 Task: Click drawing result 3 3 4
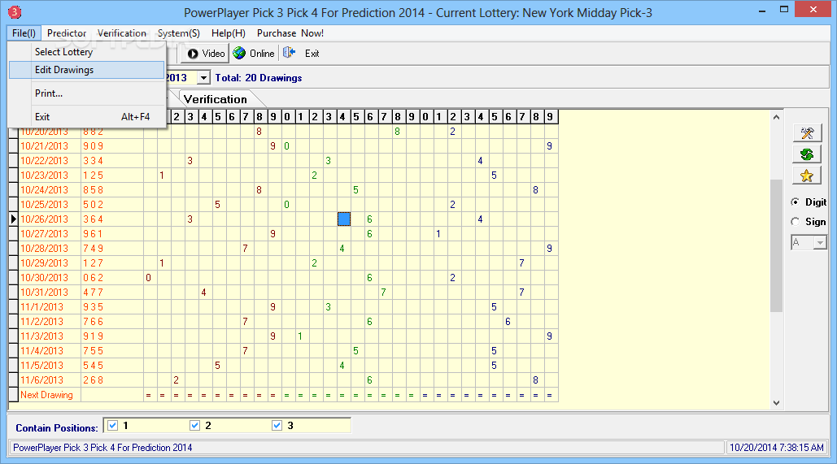(x=93, y=161)
